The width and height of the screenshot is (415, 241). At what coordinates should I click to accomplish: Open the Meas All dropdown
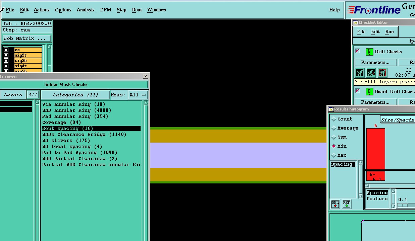pyautogui.click(x=138, y=95)
